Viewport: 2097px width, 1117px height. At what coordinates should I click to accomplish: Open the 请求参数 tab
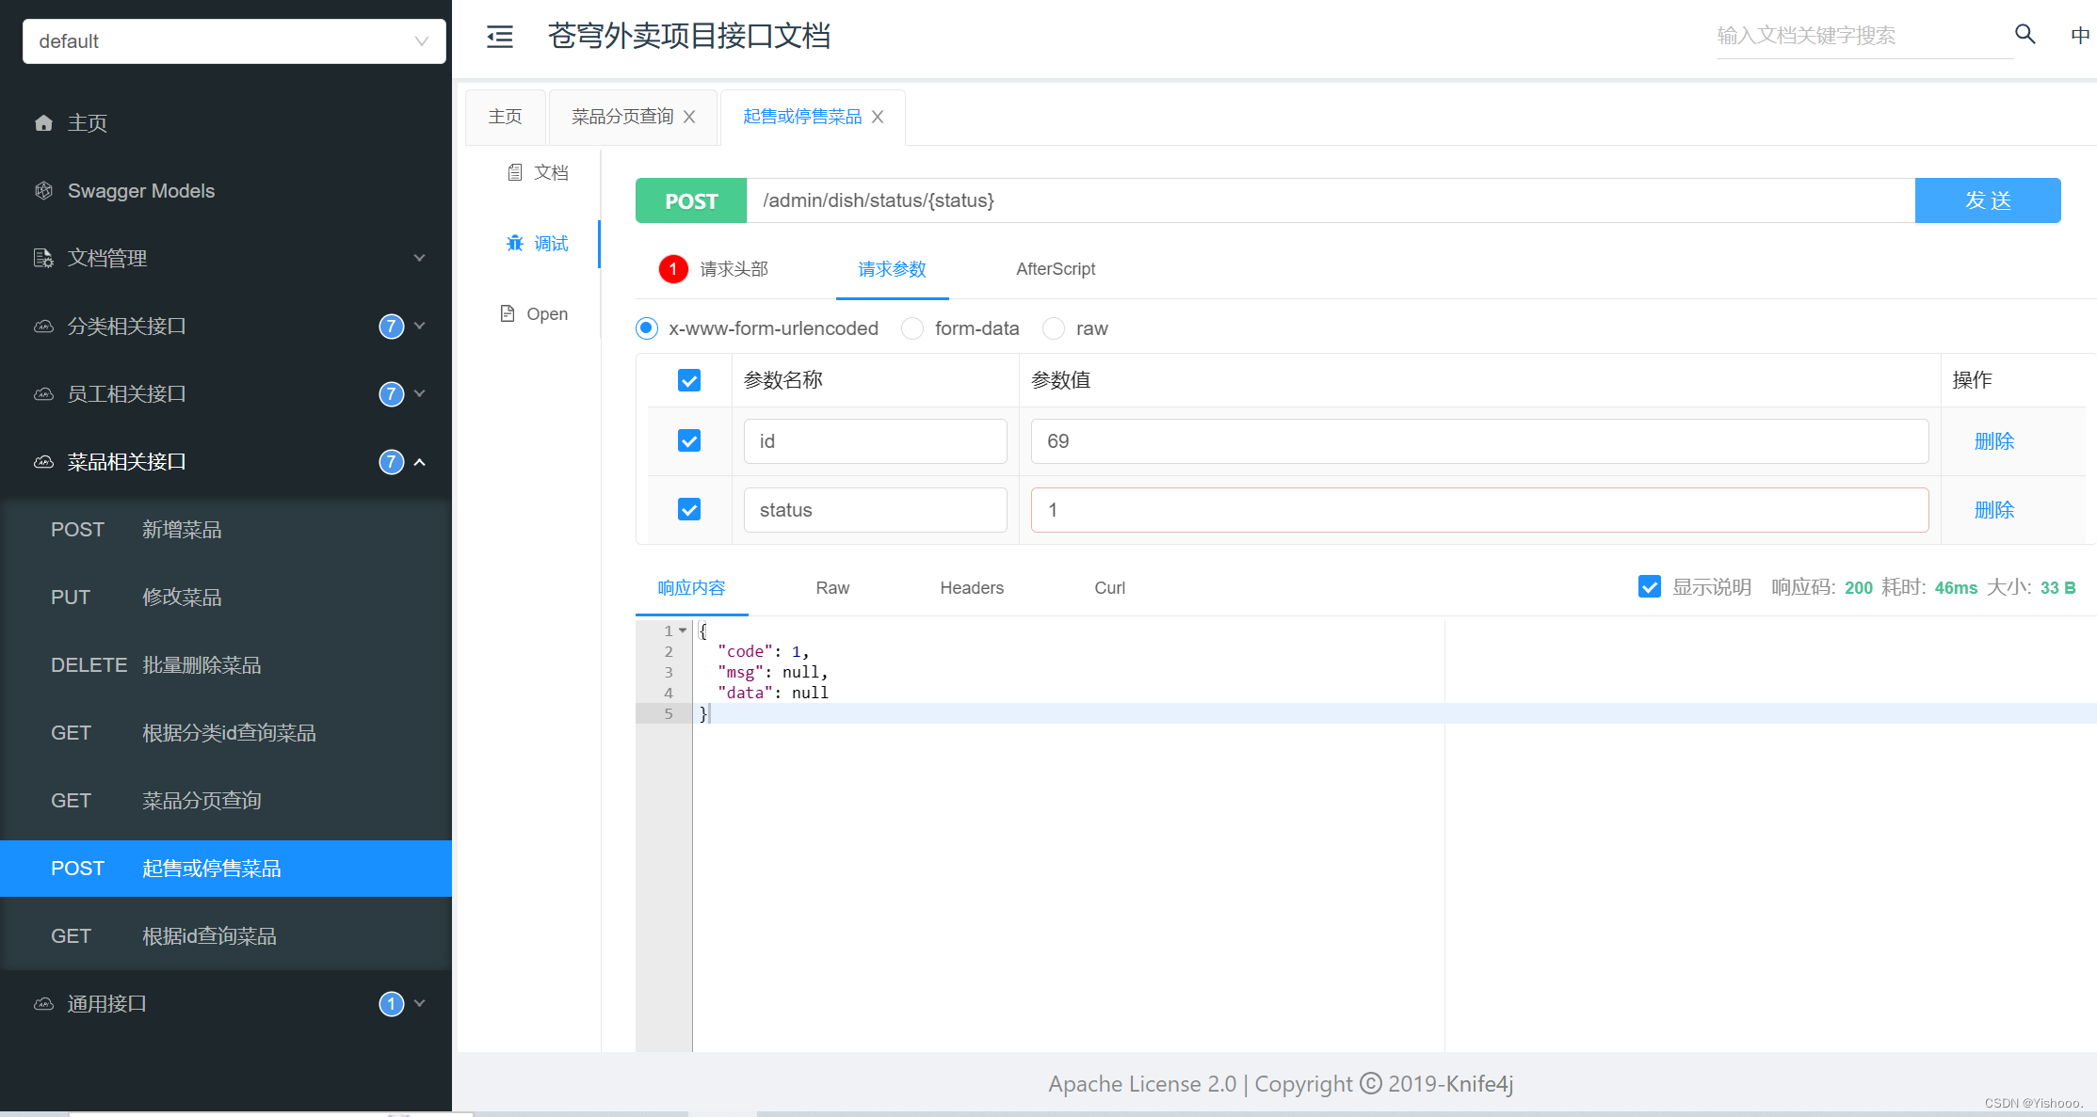click(893, 269)
